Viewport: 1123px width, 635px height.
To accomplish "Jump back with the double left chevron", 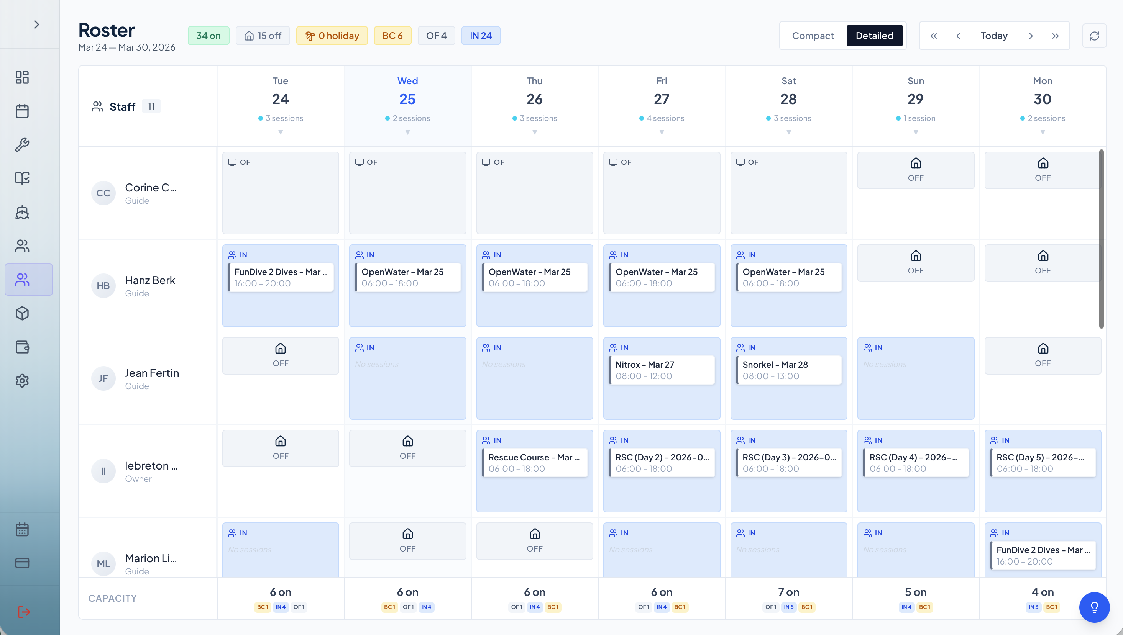I will tap(933, 36).
